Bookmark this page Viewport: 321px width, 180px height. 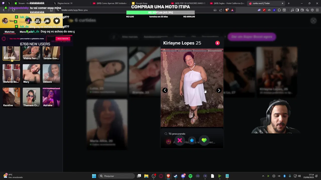51,10
